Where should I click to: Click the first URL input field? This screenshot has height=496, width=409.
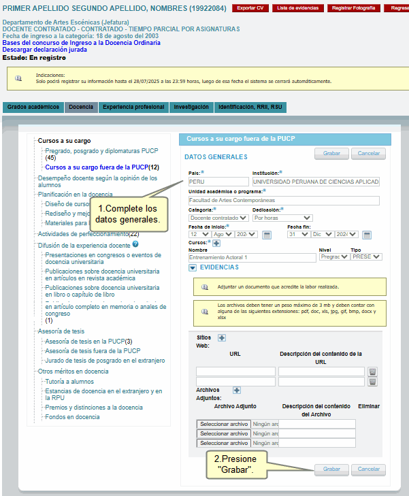point(235,371)
